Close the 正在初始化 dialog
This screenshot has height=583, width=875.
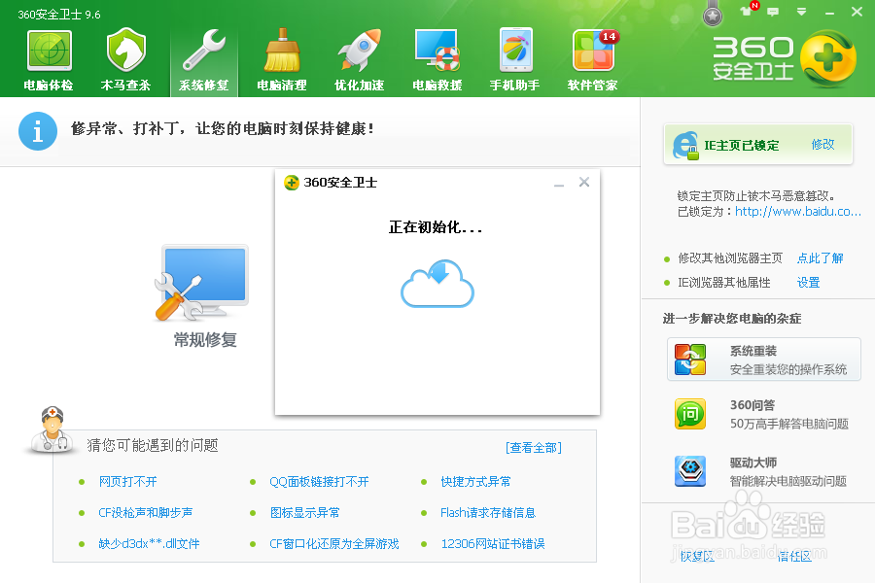pos(584,182)
